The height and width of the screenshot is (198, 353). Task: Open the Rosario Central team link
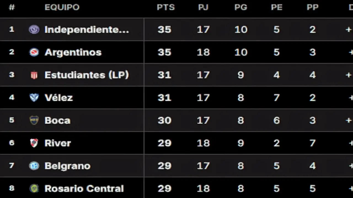point(84,189)
